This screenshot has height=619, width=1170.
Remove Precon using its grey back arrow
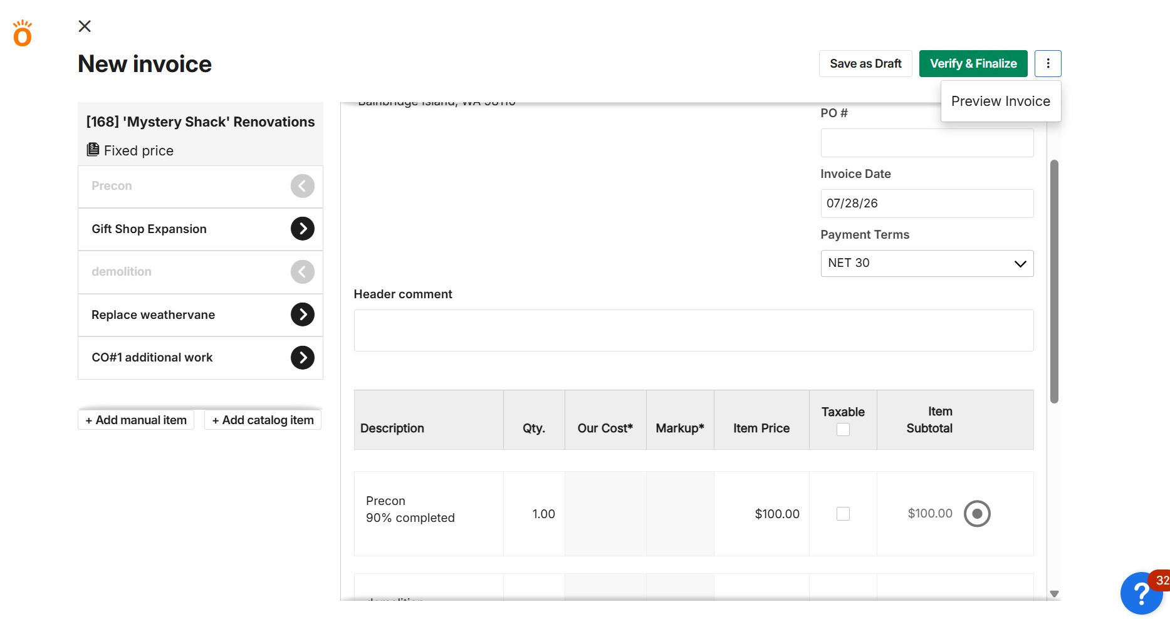pyautogui.click(x=303, y=186)
